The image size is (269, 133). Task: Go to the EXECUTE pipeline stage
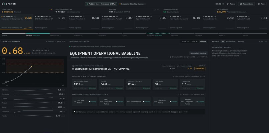click(x=183, y=34)
